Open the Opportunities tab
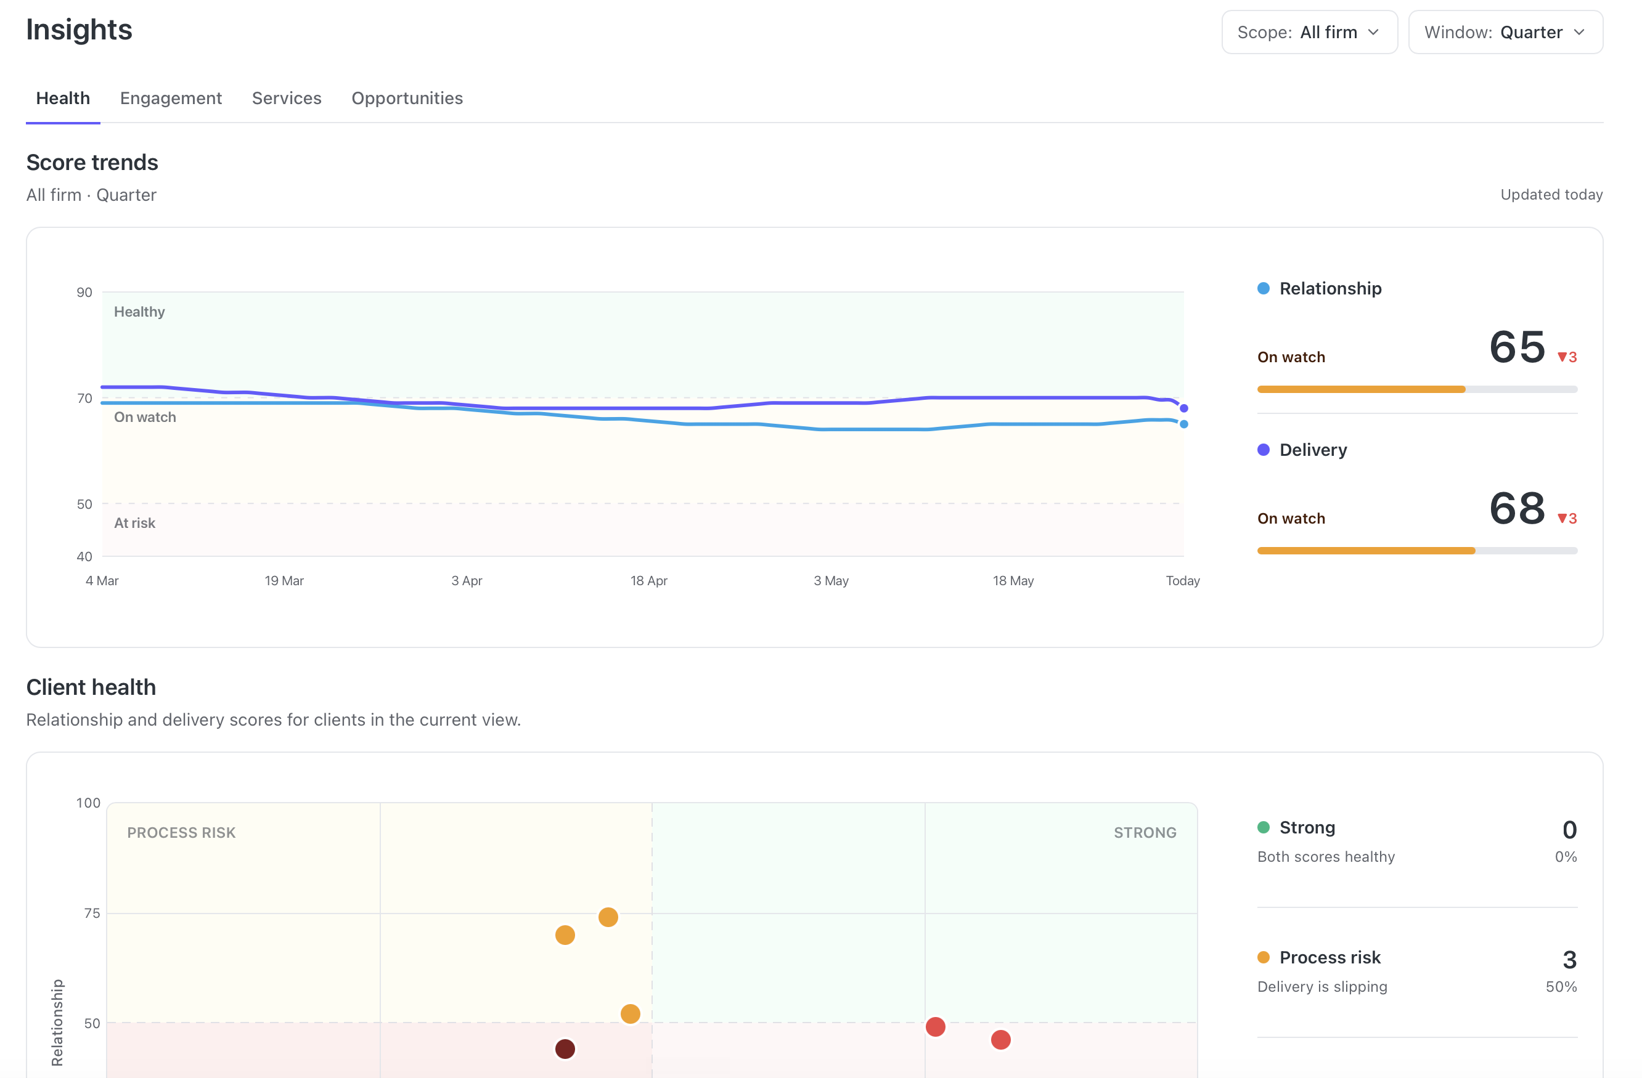Viewport: 1642px width, 1078px height. tap(407, 98)
